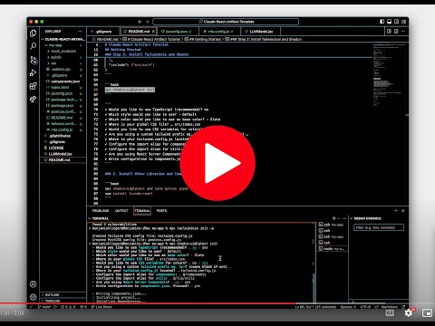Click the debug console filter field
Viewport: 435px width, 326px height.
click(x=379, y=227)
